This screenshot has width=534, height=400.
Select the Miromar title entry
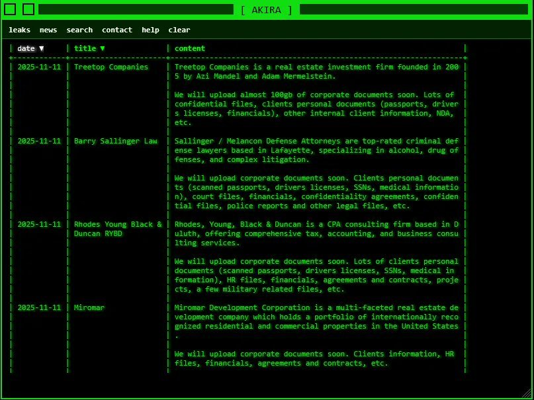pos(89,307)
